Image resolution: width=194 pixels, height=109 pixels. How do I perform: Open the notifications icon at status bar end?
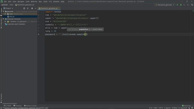pos(192,108)
